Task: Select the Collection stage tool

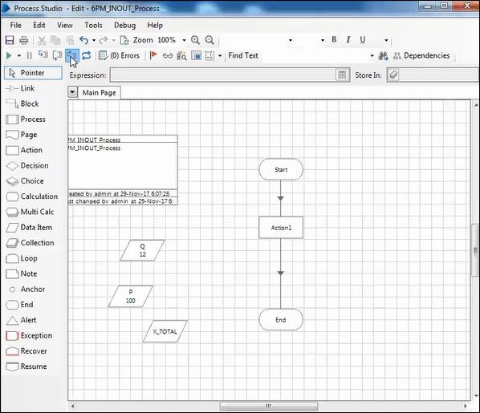Action: (30, 243)
